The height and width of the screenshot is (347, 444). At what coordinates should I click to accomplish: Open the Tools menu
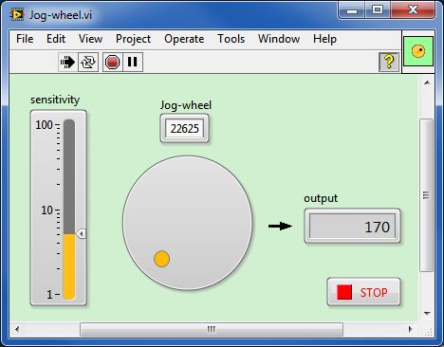pyautogui.click(x=231, y=39)
